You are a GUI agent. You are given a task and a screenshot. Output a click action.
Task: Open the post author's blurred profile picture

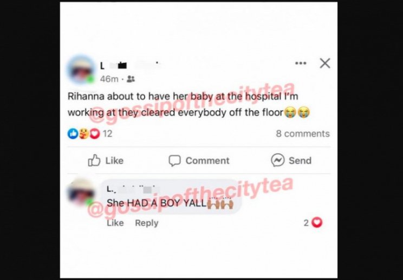click(81, 70)
